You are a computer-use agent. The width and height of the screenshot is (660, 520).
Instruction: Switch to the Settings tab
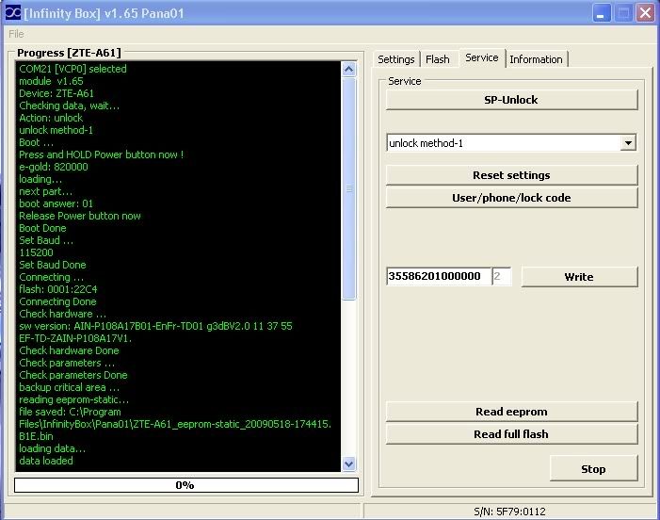pyautogui.click(x=395, y=59)
